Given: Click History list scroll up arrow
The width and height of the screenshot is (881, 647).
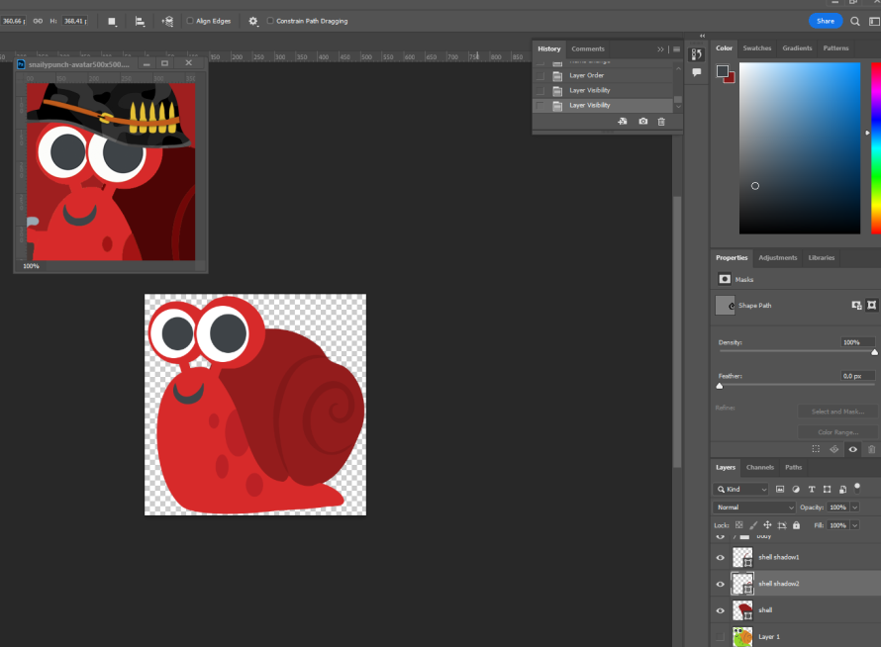Looking at the screenshot, I should (x=678, y=68).
